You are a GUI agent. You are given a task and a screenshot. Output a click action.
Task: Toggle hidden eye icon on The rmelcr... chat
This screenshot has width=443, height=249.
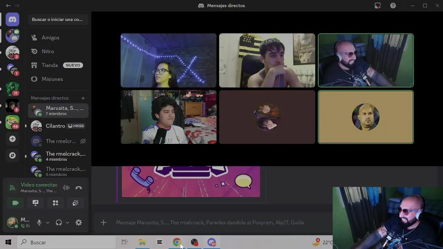[83, 141]
